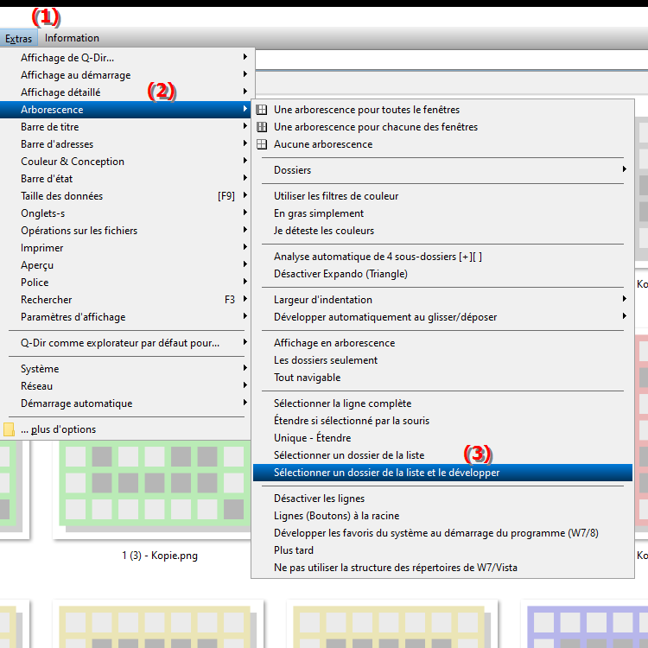Select the 1 (3) - Kopie.png thumbnail
The height and width of the screenshot is (648, 648).
pyautogui.click(x=152, y=489)
